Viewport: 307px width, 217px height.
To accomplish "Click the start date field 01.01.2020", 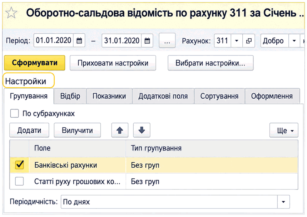I will tap(54, 40).
